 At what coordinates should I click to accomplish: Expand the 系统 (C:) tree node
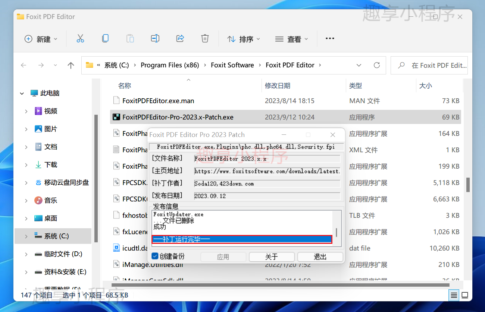[26, 236]
